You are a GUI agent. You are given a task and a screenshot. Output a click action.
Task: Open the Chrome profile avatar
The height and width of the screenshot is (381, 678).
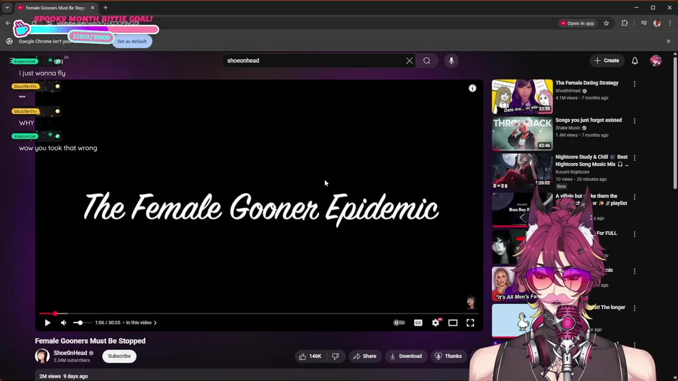coord(657,23)
